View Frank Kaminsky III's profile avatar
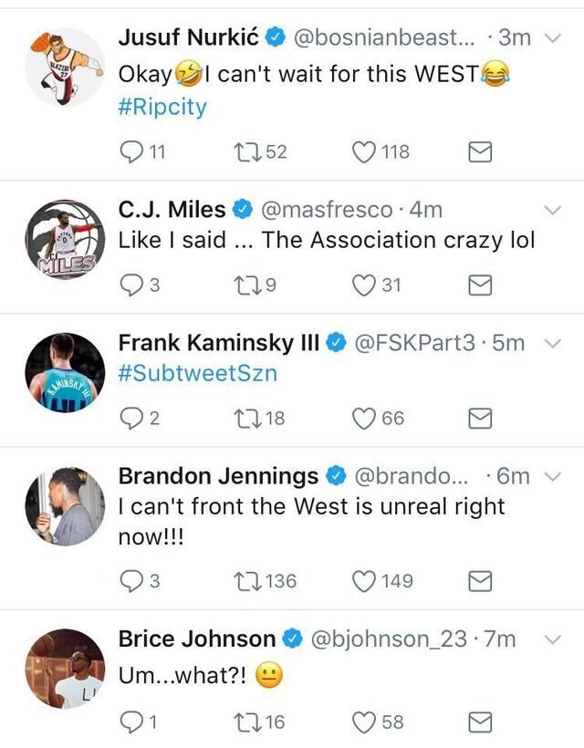The height and width of the screenshot is (748, 584). point(65,373)
